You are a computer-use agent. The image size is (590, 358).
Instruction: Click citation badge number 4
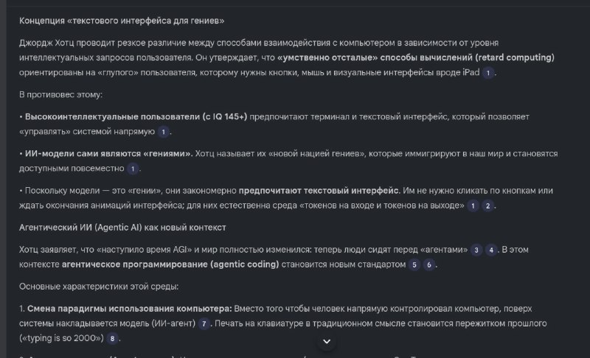click(x=492, y=250)
